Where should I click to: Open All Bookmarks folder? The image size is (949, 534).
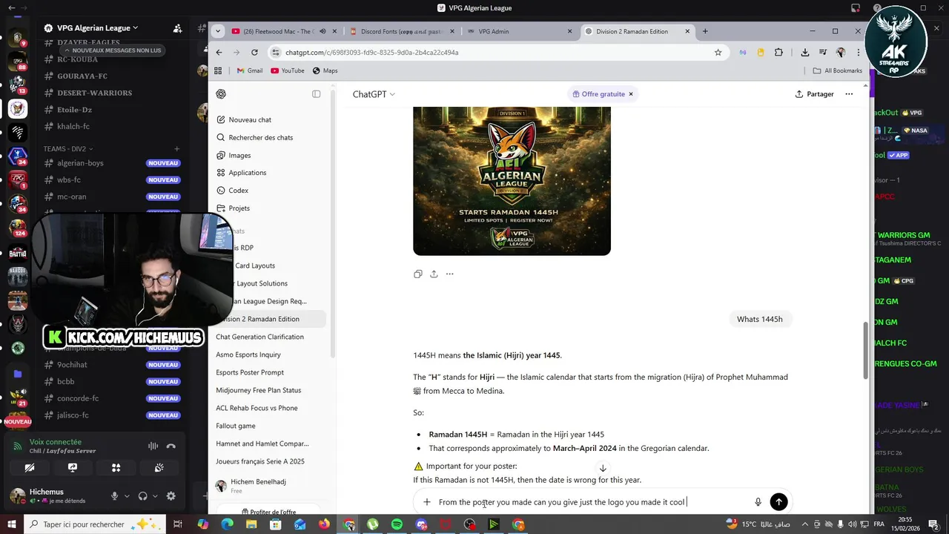coord(838,70)
